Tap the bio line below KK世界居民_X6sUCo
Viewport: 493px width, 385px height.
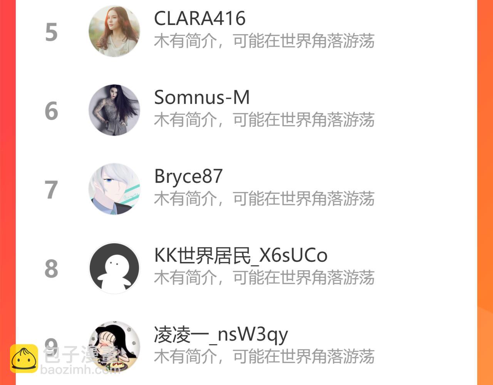(x=264, y=277)
